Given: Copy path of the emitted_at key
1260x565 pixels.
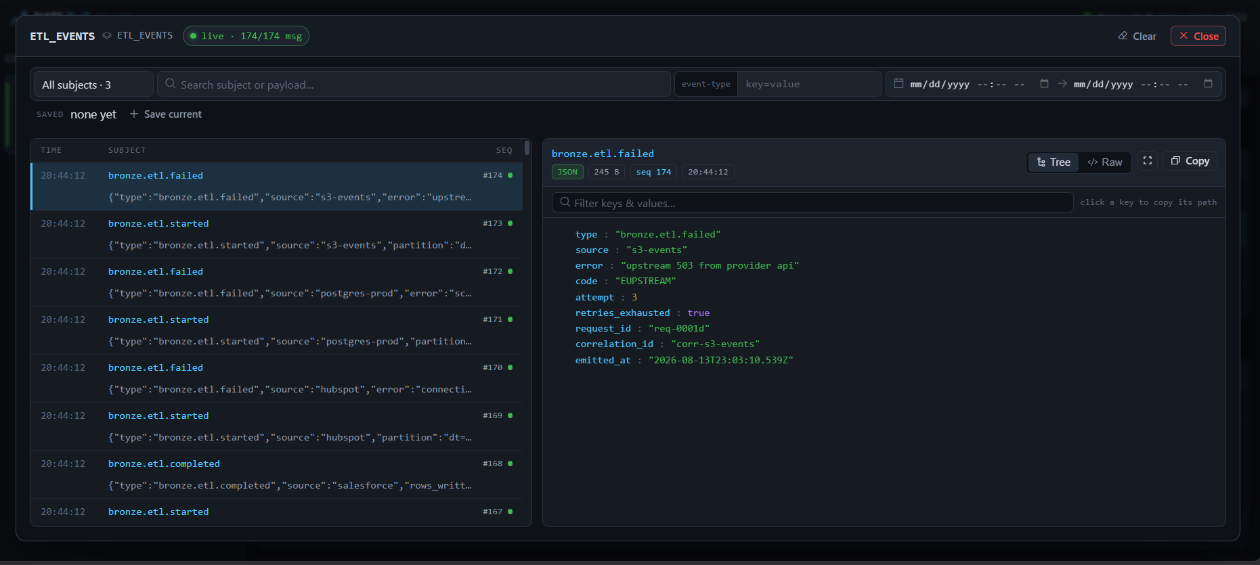Looking at the screenshot, I should (x=603, y=360).
